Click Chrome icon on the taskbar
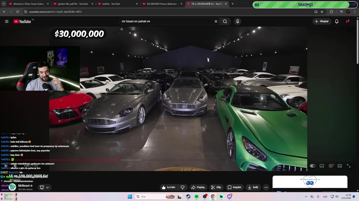This screenshot has height=201, width=359. pos(213,197)
